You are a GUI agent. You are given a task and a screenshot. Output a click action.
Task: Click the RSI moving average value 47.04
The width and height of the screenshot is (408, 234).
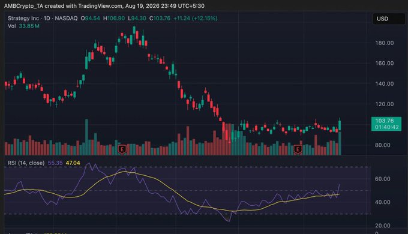(x=73, y=163)
